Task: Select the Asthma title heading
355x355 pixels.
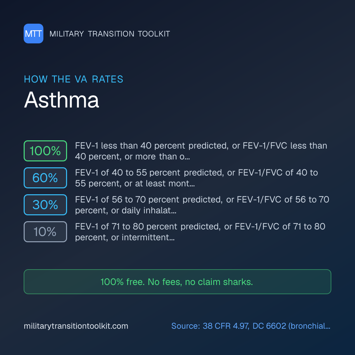Action: click(x=61, y=100)
